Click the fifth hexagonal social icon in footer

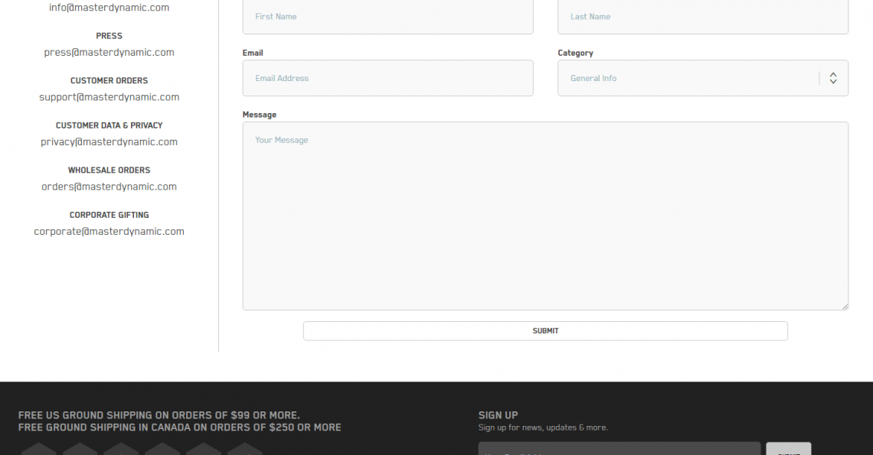(x=204, y=450)
